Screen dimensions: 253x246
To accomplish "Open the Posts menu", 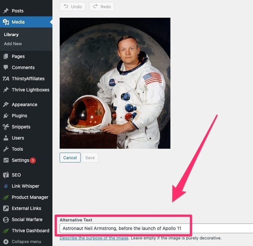I will point(26,11).
